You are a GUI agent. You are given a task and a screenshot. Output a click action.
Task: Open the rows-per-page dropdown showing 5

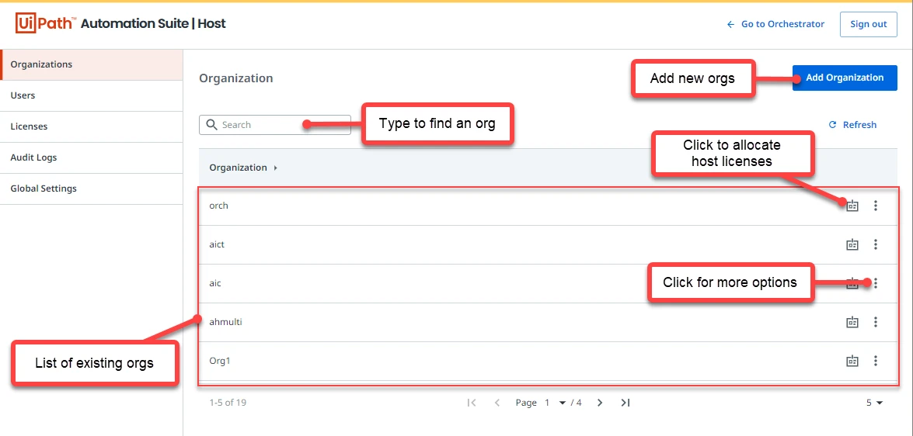click(874, 403)
